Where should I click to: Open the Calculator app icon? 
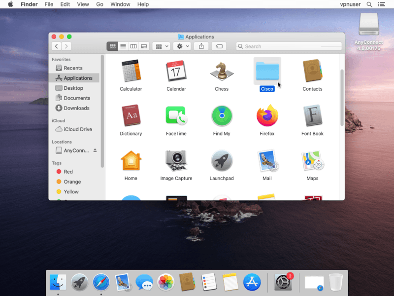coord(131,72)
